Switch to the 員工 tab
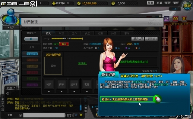Screen dimensions: 193x119 click(x=87, y=33)
